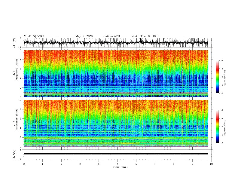Click the "8" kHz tick on ch.1 frequency axis
Viewport: 238px width, 184px height.
pos(21,60)
